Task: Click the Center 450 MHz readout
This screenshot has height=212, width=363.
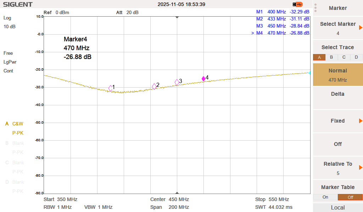Action: pos(169,199)
